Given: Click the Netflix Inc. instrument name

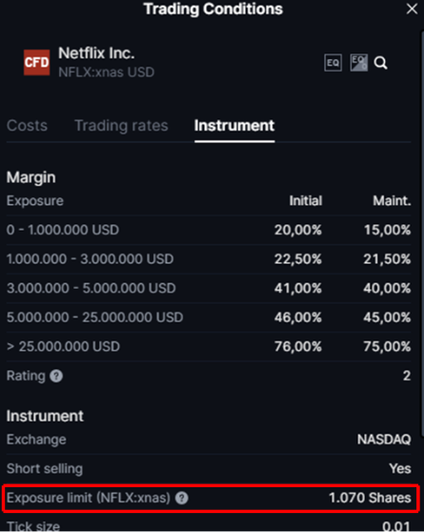Looking at the screenshot, I should (96, 53).
